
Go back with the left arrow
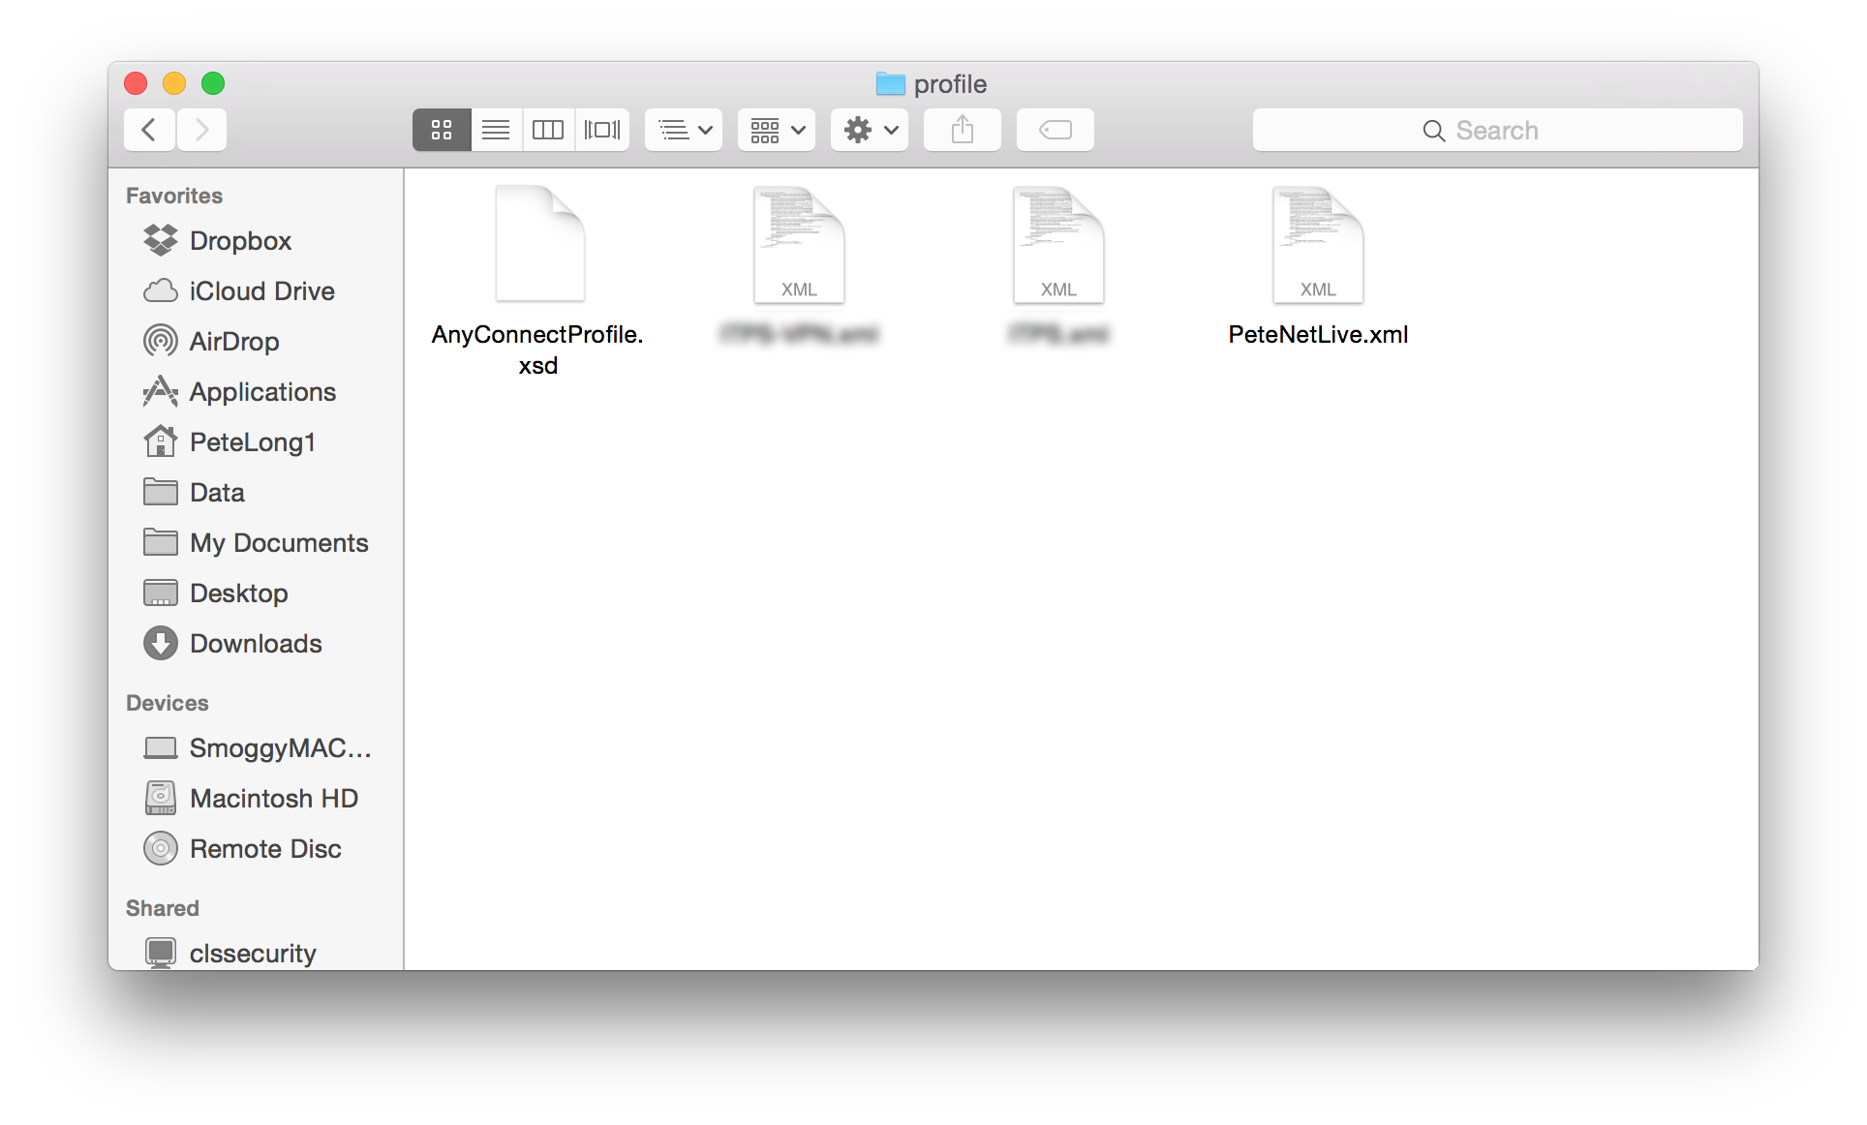(149, 130)
